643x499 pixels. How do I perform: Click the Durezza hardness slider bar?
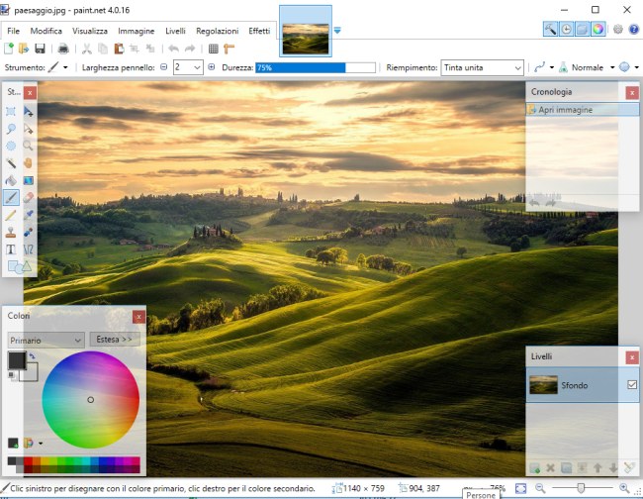[x=316, y=67]
